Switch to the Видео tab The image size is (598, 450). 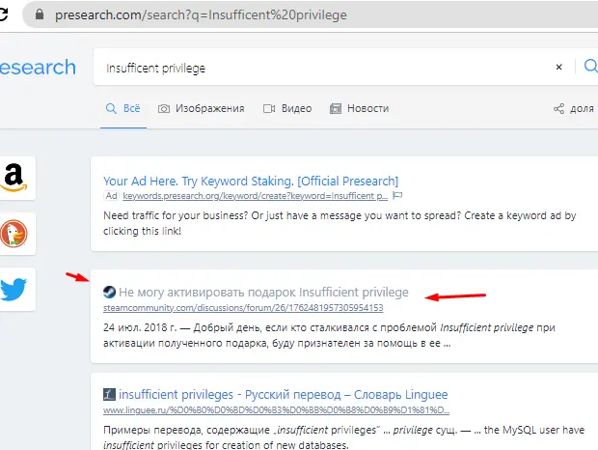tap(287, 108)
